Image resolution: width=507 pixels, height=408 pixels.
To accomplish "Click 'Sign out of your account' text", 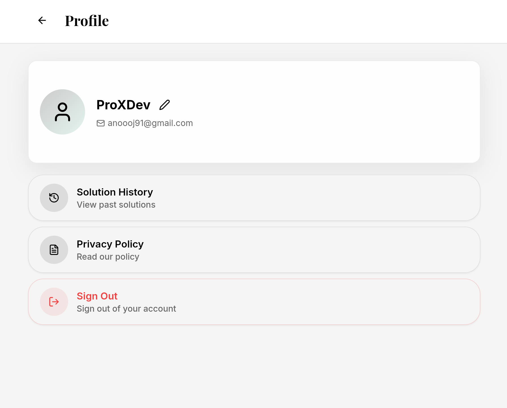I will (126, 309).
